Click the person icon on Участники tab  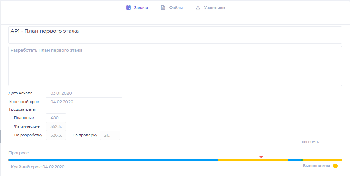point(198,7)
